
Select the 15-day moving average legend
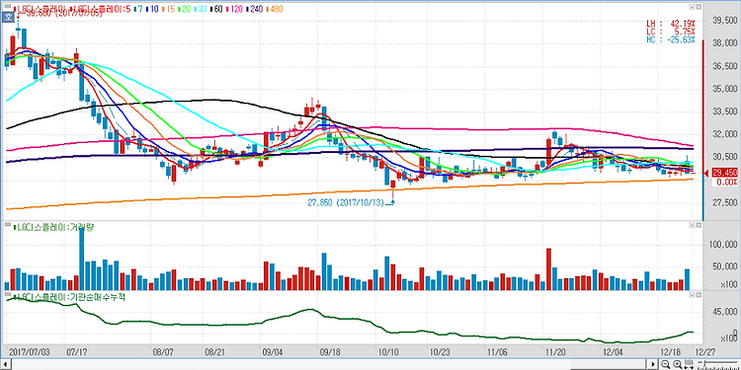pos(168,9)
